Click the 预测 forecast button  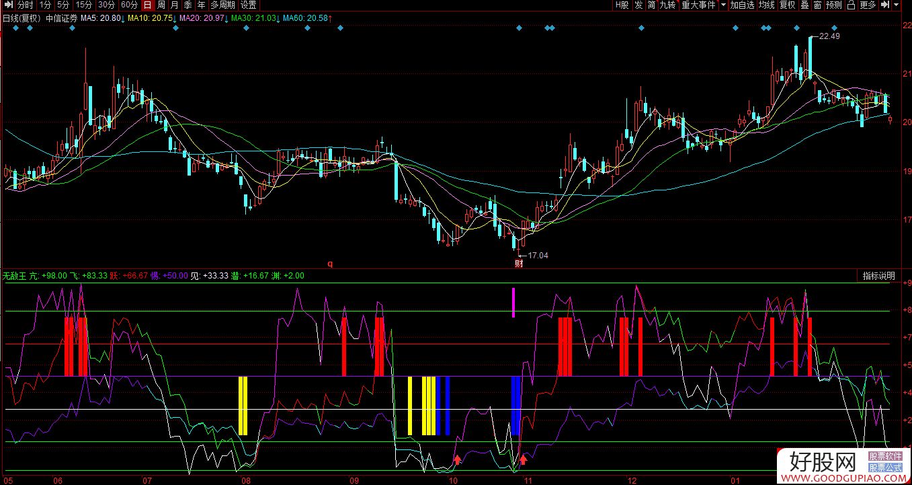click(x=834, y=5)
